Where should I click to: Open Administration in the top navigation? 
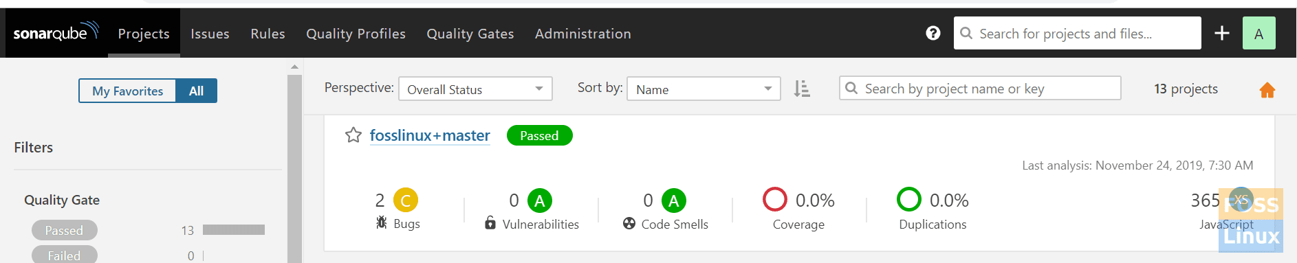[583, 33]
